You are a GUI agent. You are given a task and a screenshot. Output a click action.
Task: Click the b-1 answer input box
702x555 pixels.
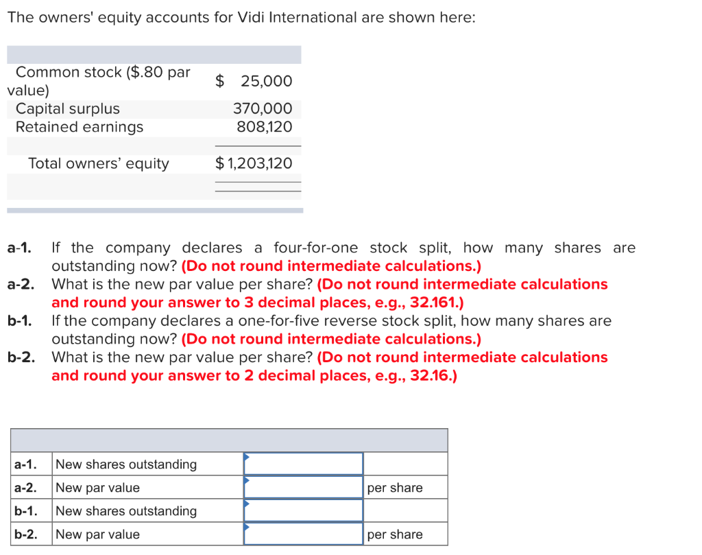coord(303,510)
